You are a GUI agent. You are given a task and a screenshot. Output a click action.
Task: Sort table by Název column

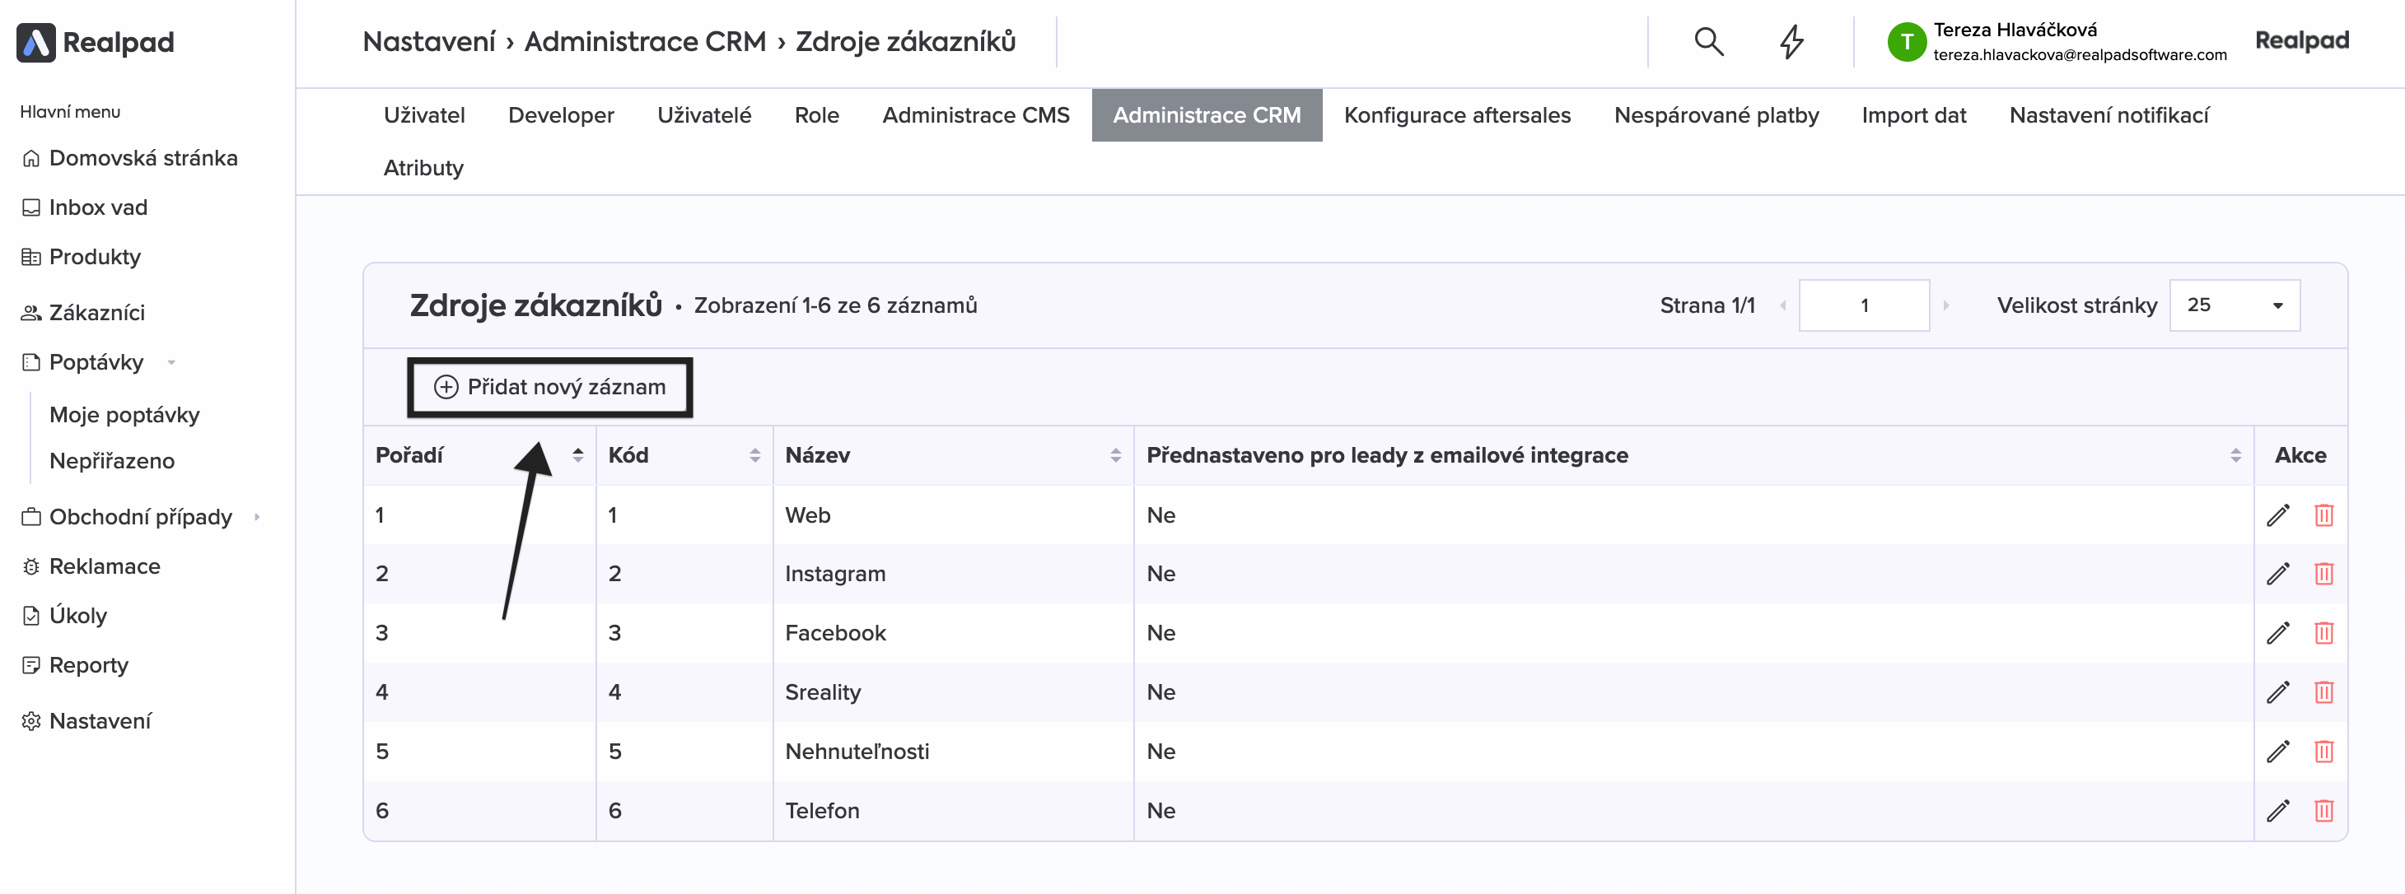(x=1114, y=455)
